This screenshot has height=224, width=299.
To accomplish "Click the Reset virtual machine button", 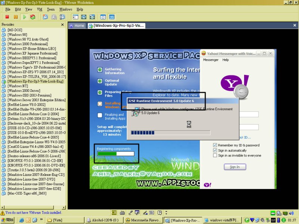I will click(33, 17).
